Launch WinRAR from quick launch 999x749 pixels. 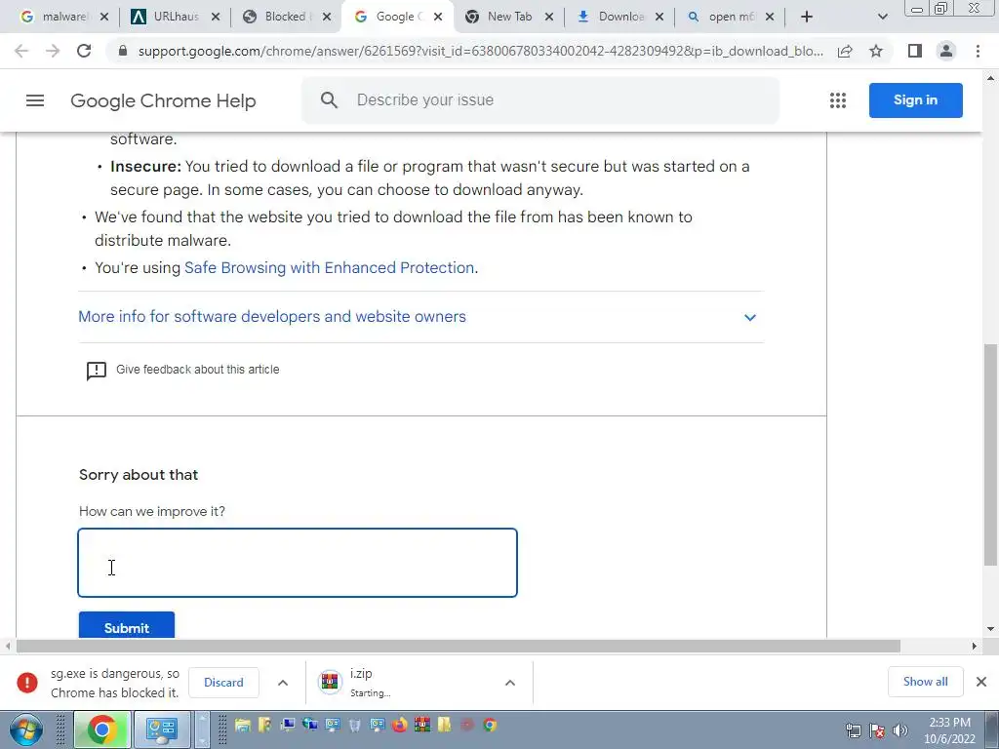[421, 725]
